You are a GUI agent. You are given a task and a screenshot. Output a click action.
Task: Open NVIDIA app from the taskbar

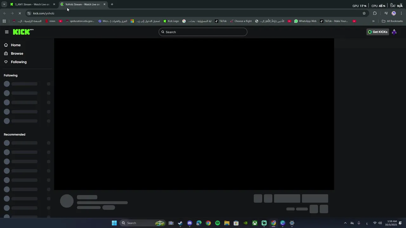click(246, 223)
